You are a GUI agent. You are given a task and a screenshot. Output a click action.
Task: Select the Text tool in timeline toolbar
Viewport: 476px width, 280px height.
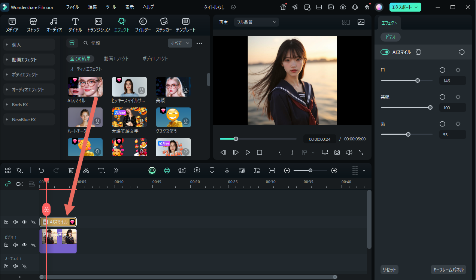click(101, 170)
